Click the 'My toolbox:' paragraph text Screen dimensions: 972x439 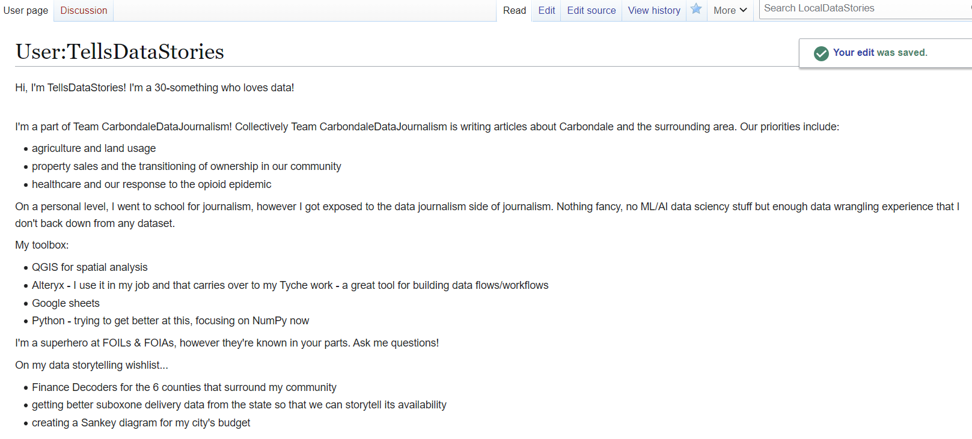42,245
